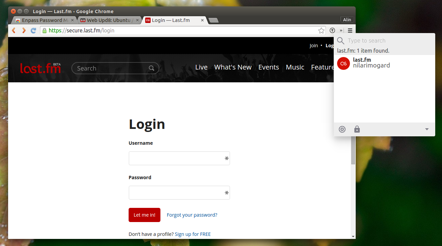Close the Web Upd8 tab
442x246 pixels.
[x=137, y=20]
